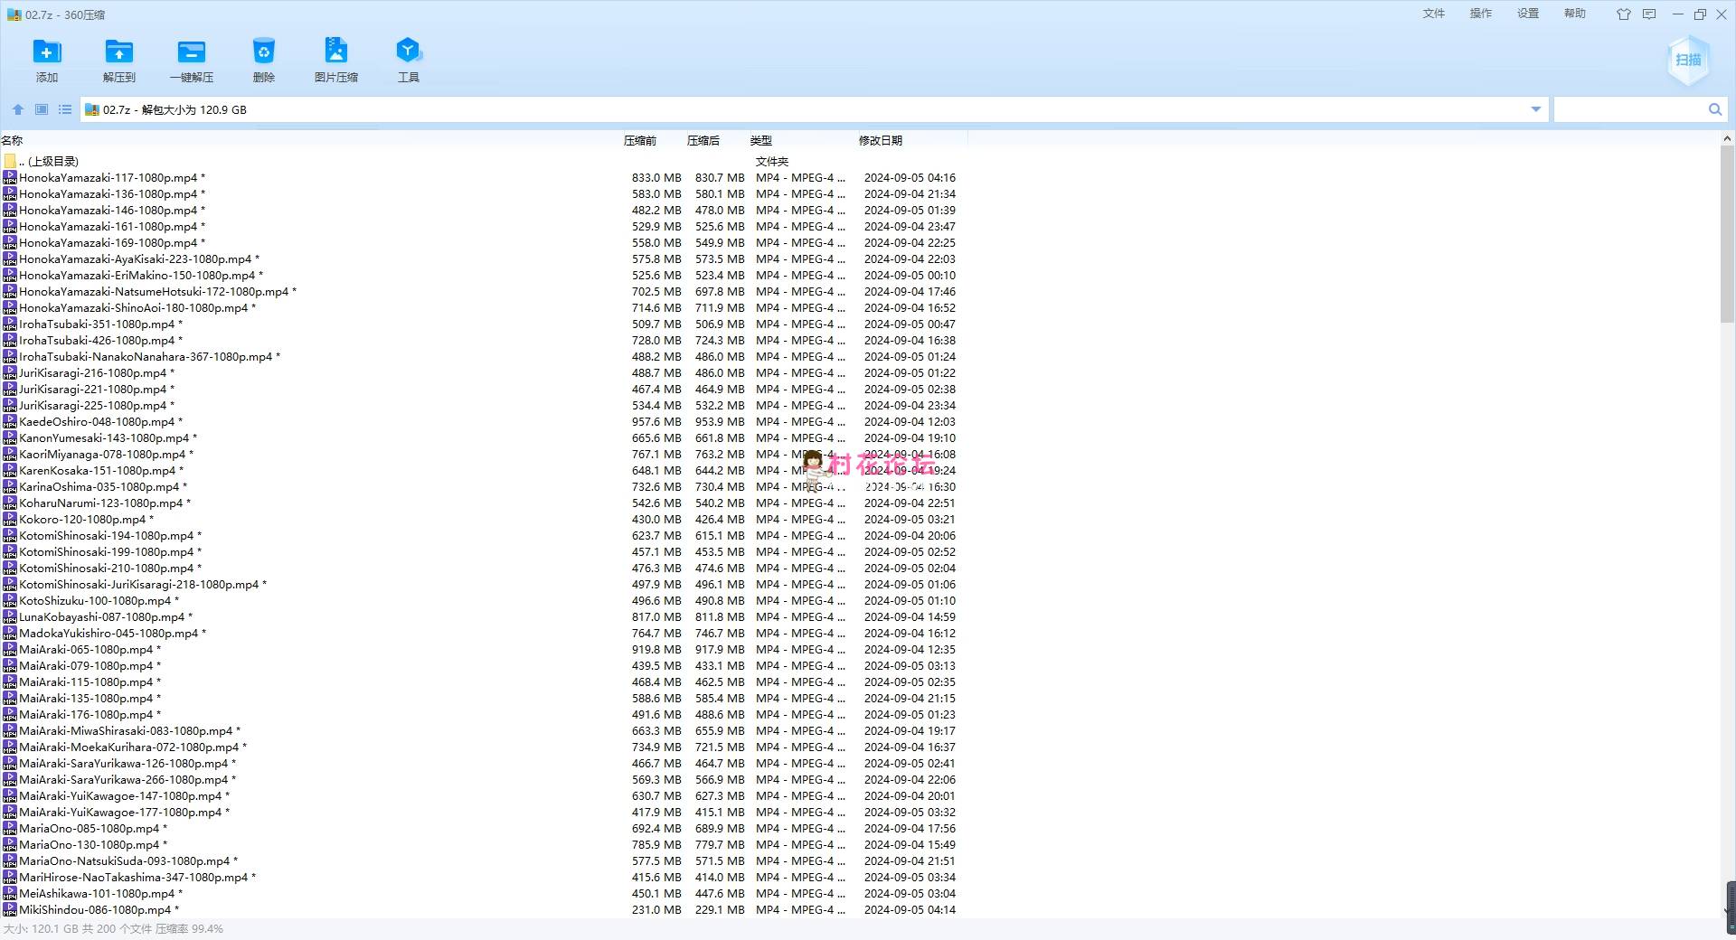Click the date cell 2024-09-05 04:16
The height and width of the screenshot is (940, 1736).
coord(910,177)
